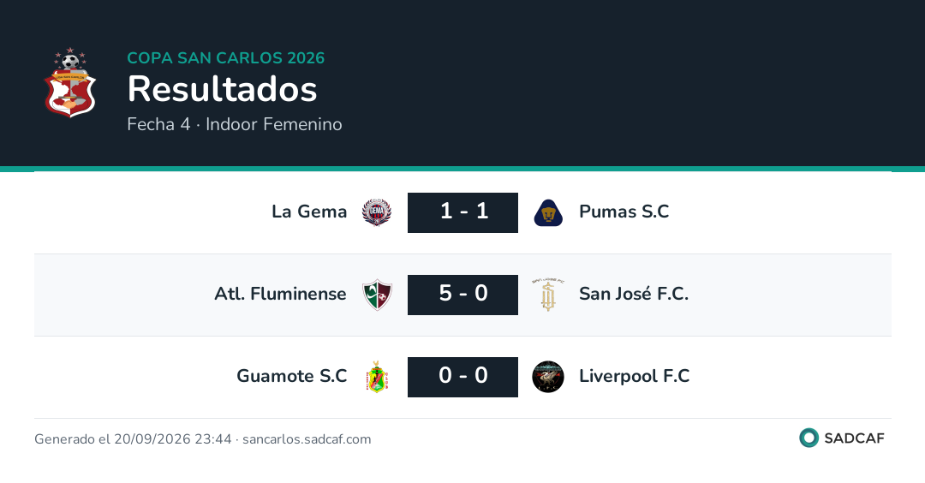Image resolution: width=925 pixels, height=483 pixels.
Task: Click the SADCAF ring logo icon
Action: (809, 438)
